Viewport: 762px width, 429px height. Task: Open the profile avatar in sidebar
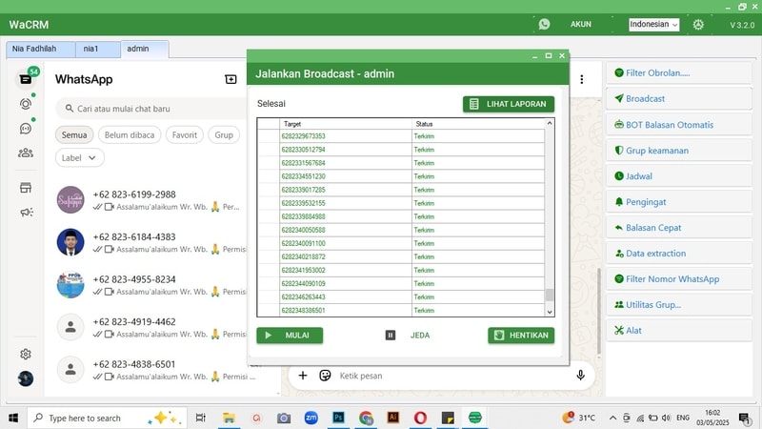pos(26,378)
